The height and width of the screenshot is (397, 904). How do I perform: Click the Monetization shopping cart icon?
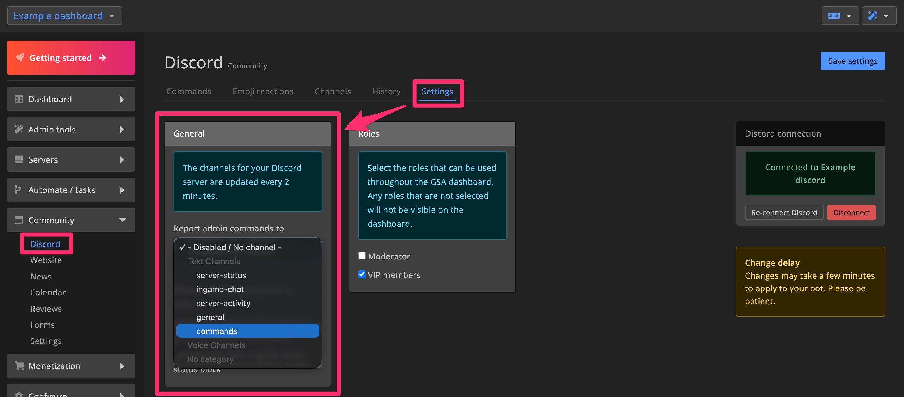(x=19, y=366)
